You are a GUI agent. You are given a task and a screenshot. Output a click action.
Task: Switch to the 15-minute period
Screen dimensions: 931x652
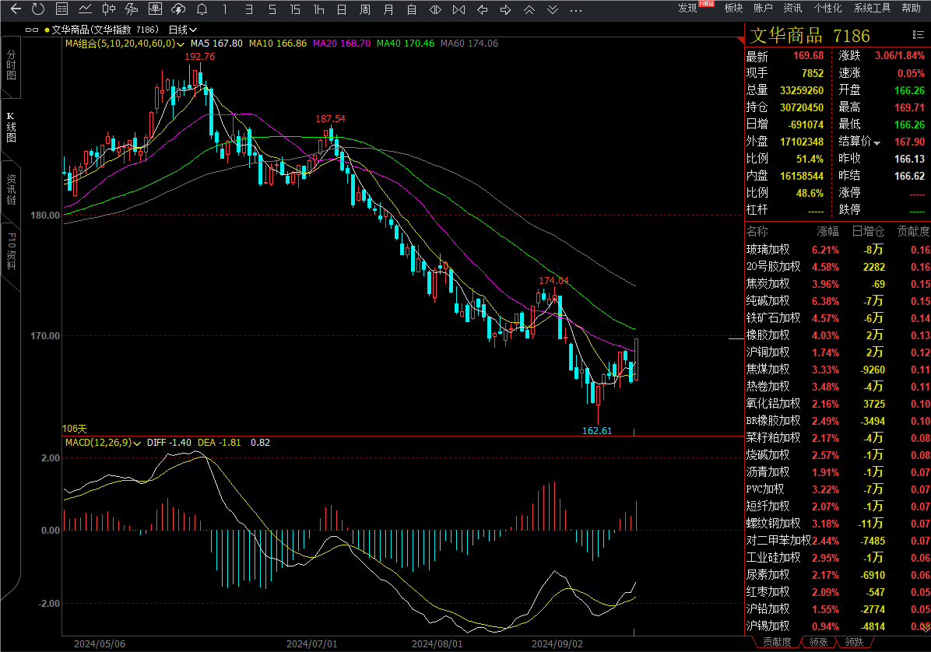coord(295,9)
